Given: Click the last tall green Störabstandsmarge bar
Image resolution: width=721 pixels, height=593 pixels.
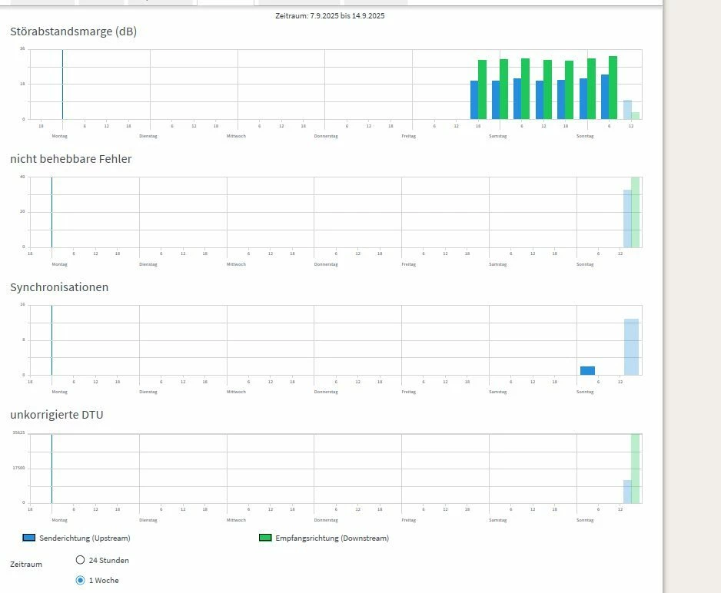Looking at the screenshot, I should coord(613,88).
